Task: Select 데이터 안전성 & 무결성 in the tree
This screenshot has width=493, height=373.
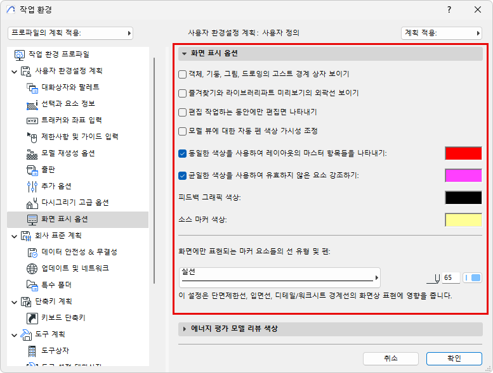Action: [79, 252]
